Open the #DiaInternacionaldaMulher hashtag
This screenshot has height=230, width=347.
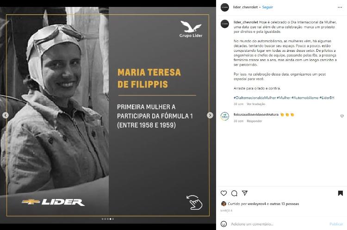(x=255, y=98)
